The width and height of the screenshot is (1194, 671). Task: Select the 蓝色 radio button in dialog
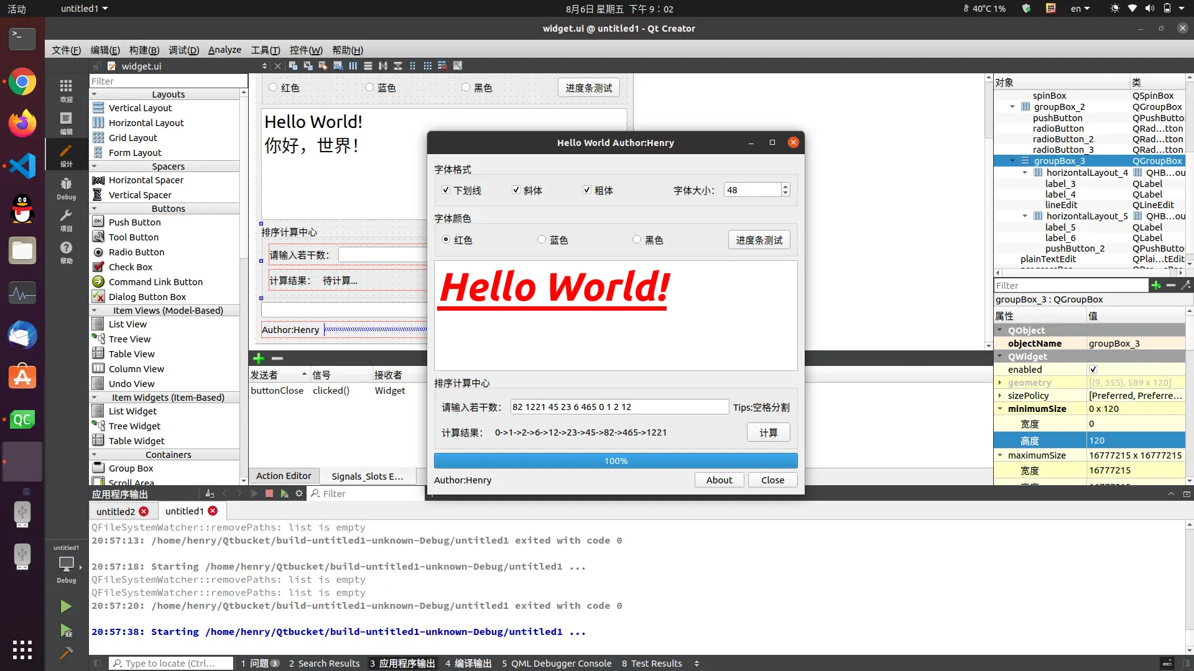(x=542, y=240)
